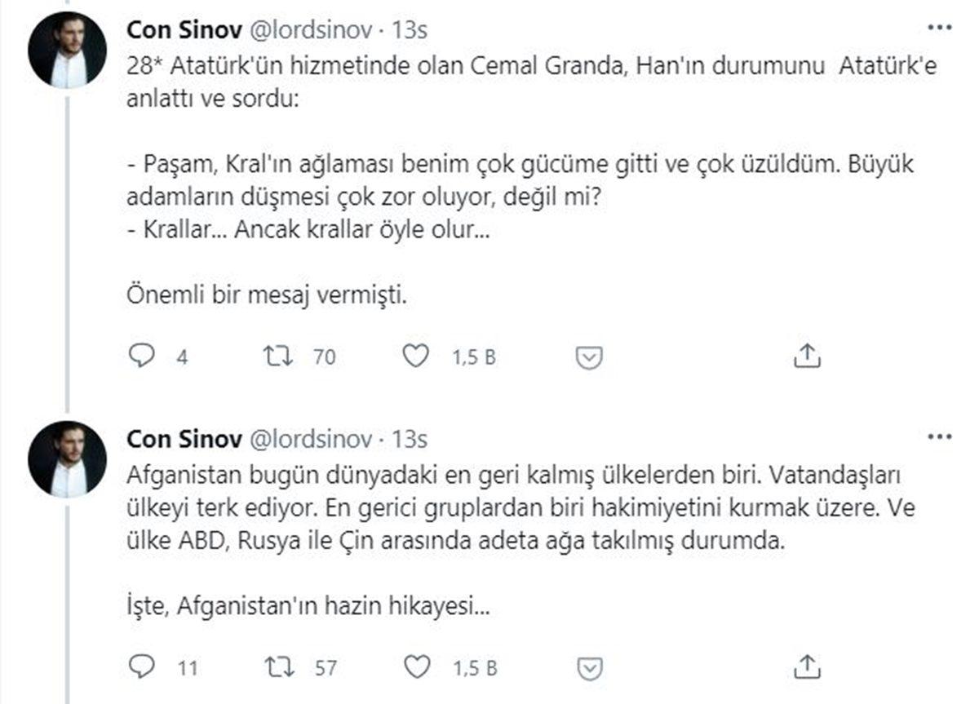Click the reply count showing 4
Image resolution: width=979 pixels, height=704 pixels.
tap(180, 356)
